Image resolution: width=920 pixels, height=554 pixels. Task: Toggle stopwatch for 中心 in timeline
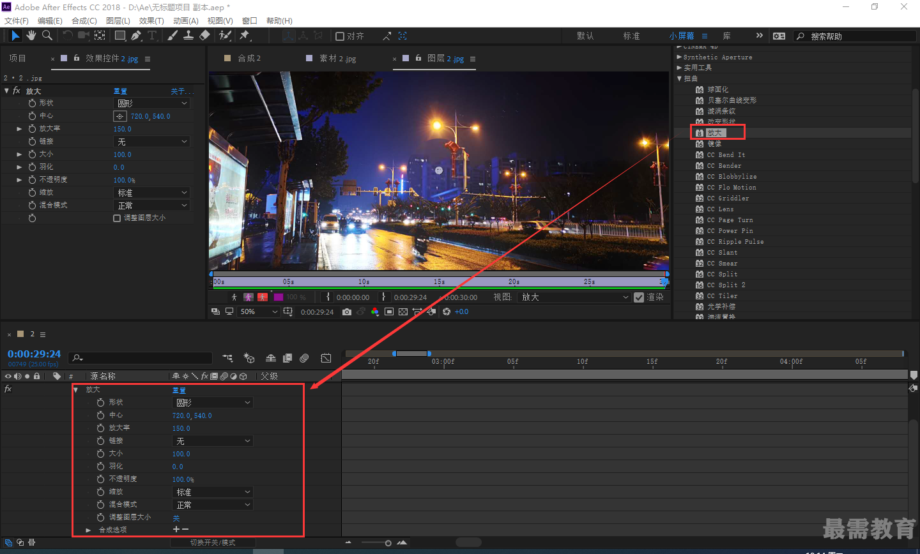coord(100,415)
